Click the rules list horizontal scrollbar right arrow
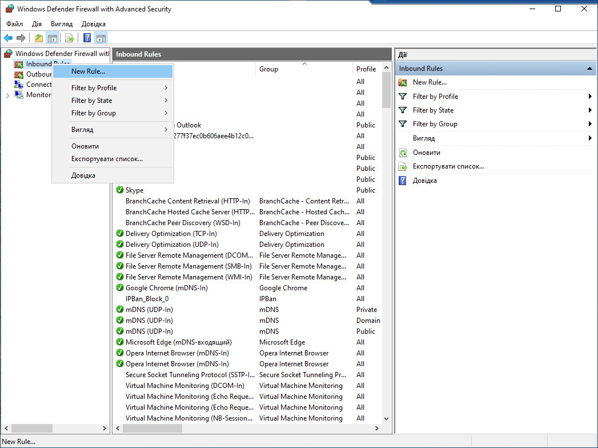Viewport: 598px width, 448px height. tap(377, 429)
